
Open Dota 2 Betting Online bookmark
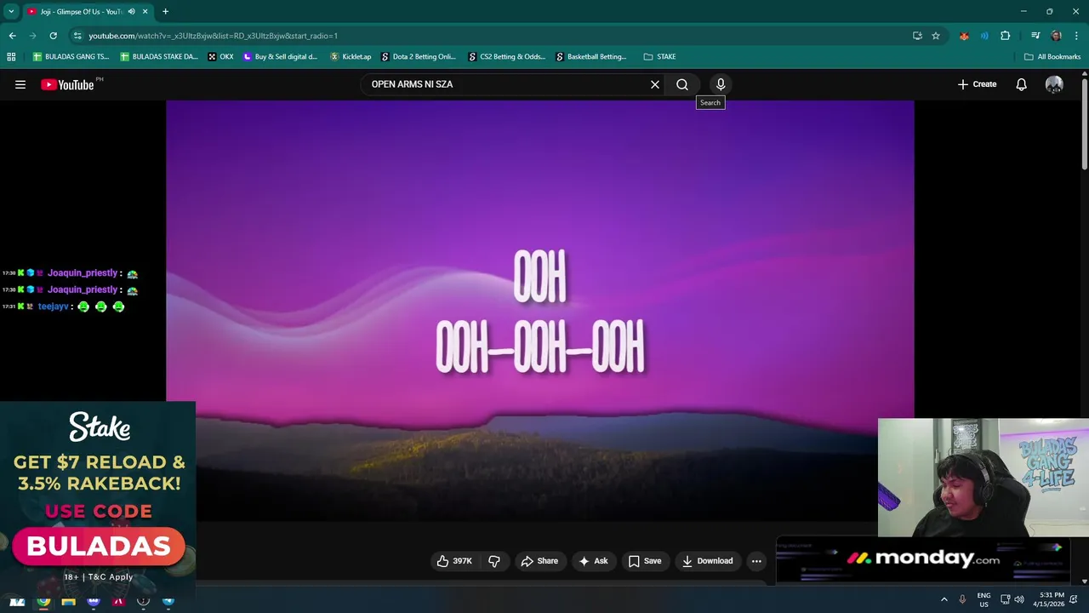click(419, 57)
